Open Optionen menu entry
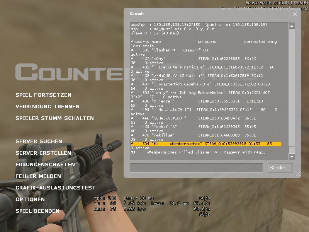Screen dimensions: 309x232 coord(30,199)
